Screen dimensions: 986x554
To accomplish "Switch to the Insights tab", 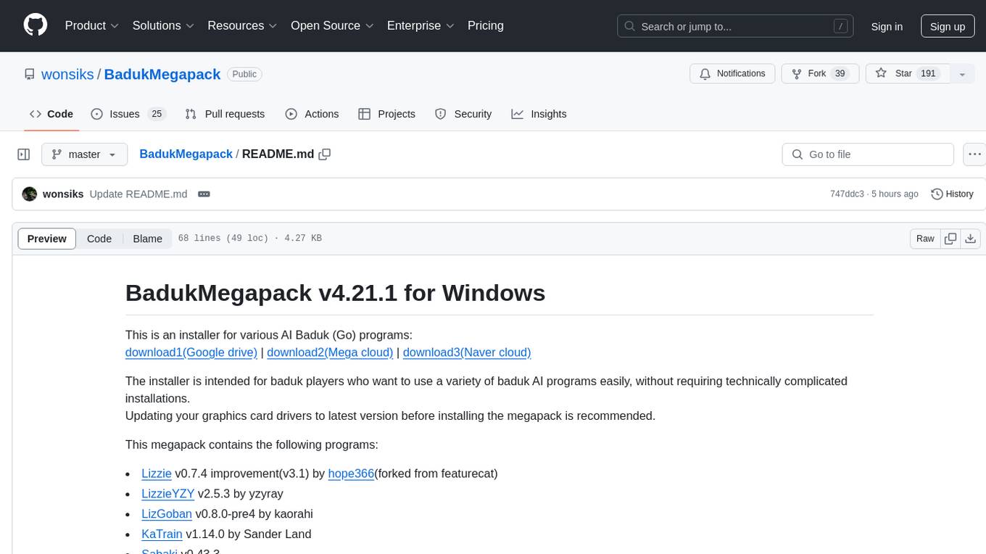I will [x=539, y=114].
